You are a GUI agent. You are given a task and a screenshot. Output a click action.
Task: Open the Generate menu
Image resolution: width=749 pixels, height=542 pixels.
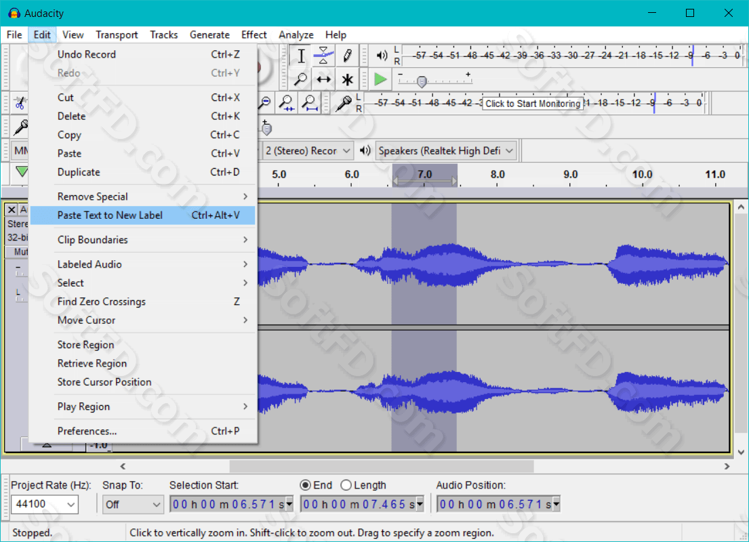click(209, 35)
